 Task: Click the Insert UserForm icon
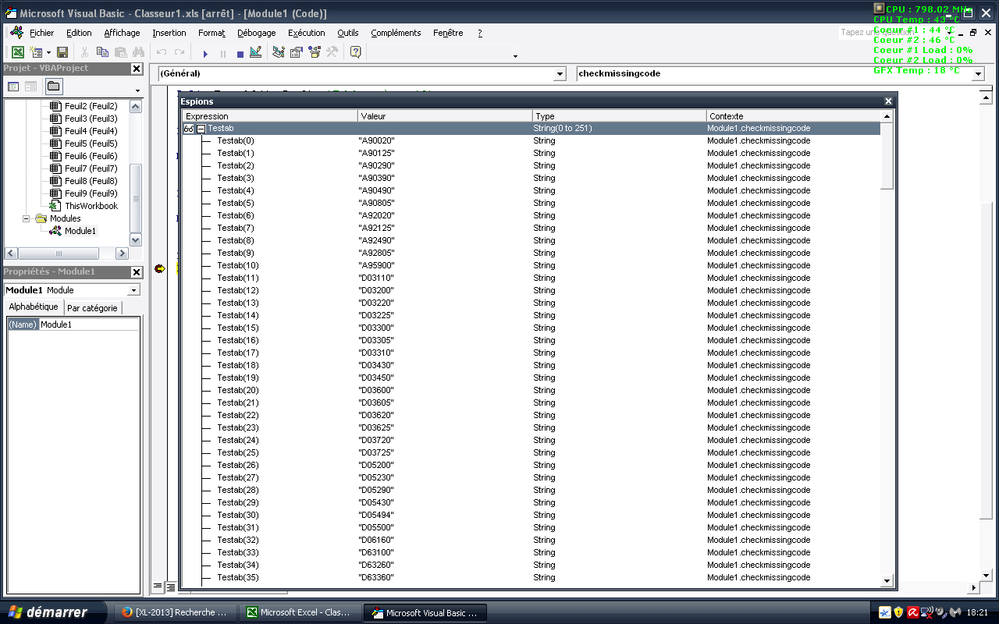pos(35,52)
